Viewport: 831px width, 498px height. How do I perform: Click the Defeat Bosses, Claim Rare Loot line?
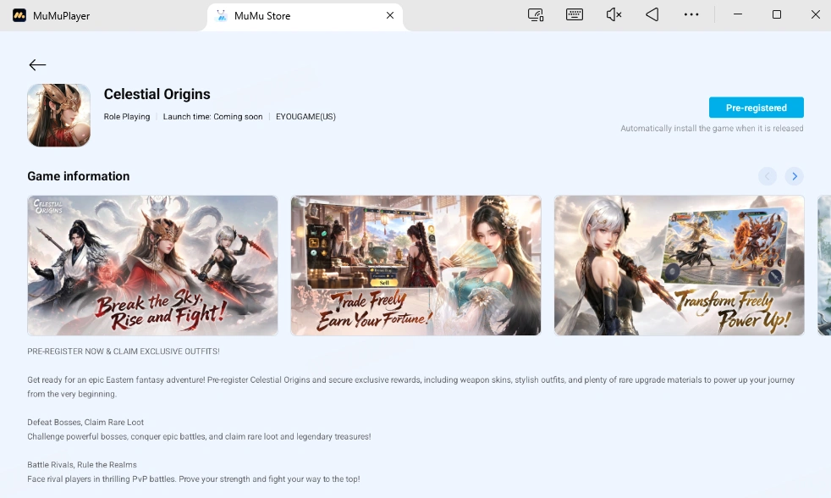pos(85,422)
